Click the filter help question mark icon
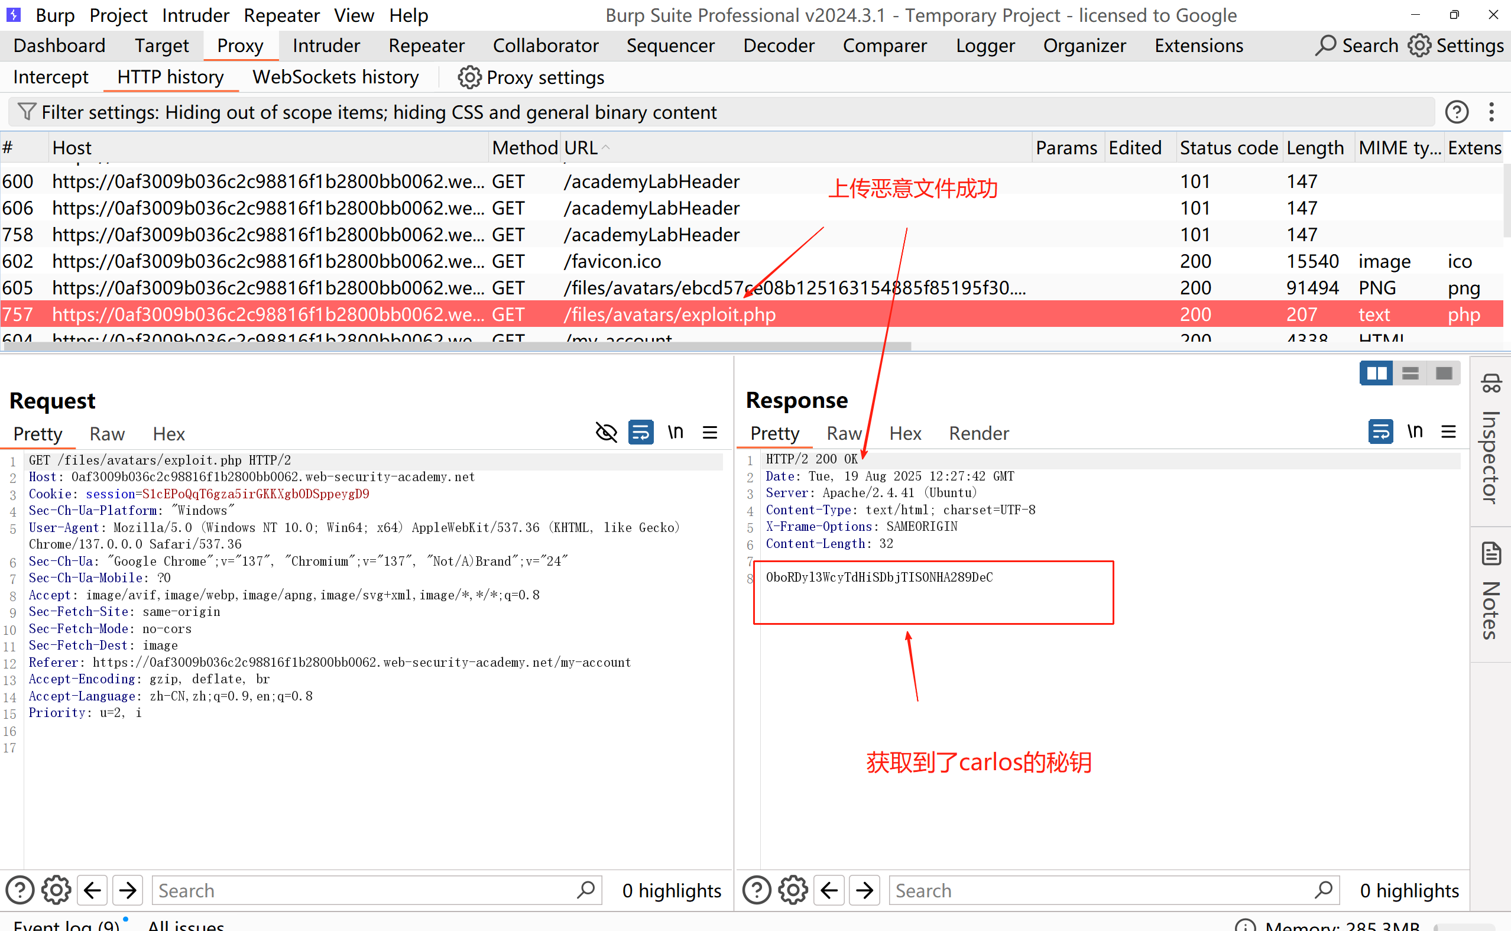This screenshot has height=931, width=1511. click(1456, 112)
